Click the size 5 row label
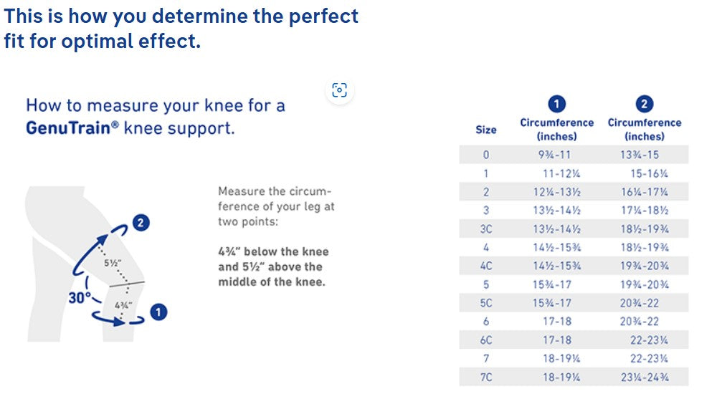722x399 pixels. pos(485,284)
